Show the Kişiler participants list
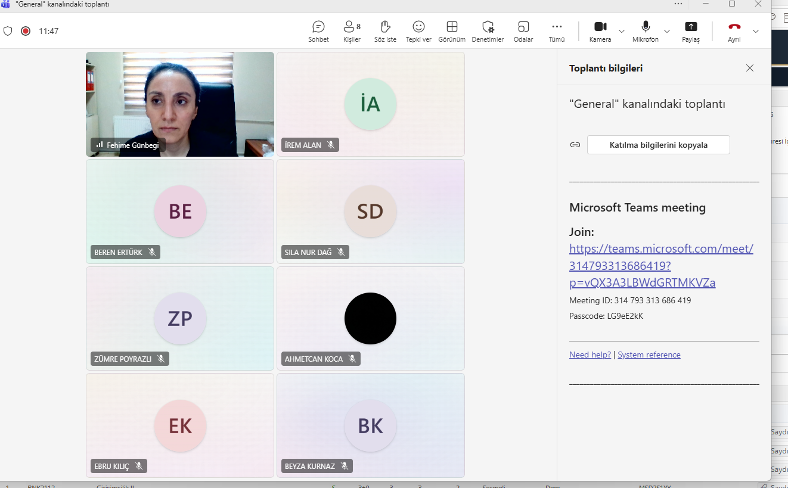 click(x=352, y=32)
